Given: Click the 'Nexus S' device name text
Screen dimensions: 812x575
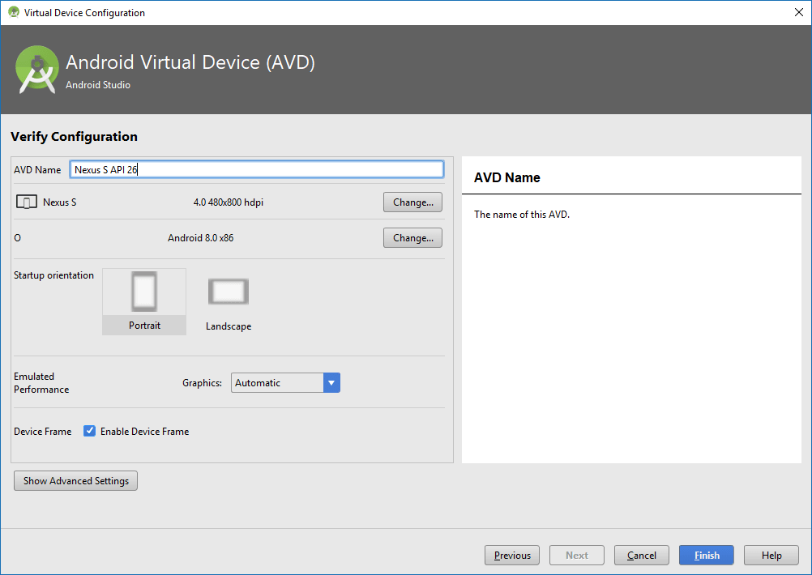Looking at the screenshot, I should pos(59,202).
